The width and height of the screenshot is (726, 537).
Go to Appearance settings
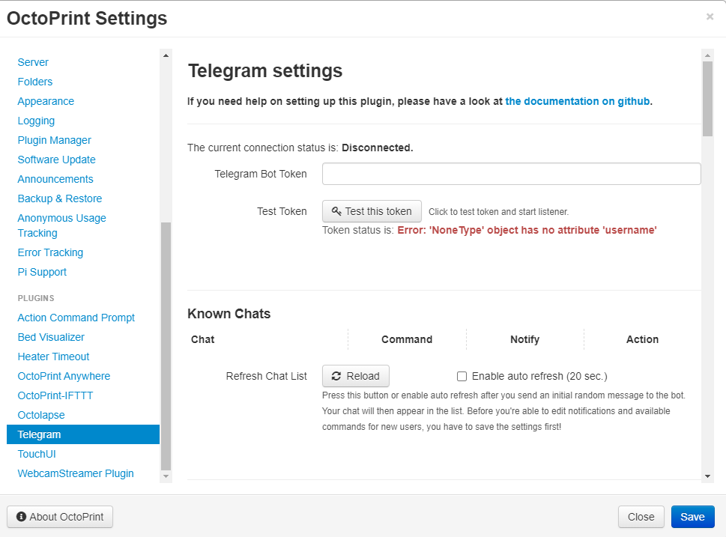click(46, 101)
